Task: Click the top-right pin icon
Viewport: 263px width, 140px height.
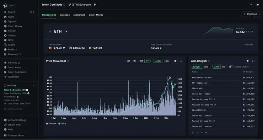Action: click(258, 5)
